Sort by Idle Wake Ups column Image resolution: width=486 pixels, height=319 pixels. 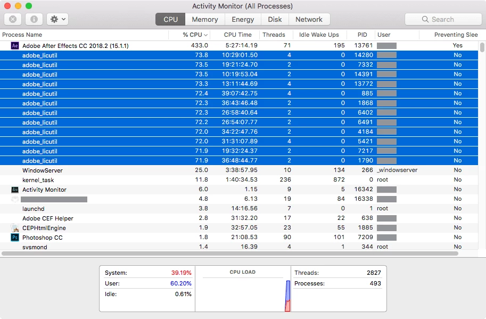tap(319, 35)
